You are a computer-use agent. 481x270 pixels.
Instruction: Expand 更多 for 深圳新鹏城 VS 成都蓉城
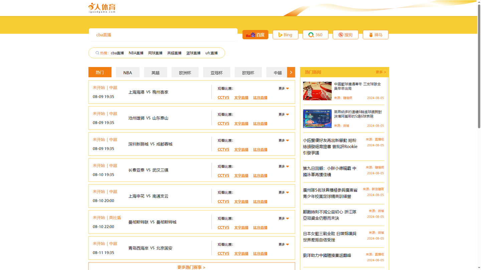pos(284,140)
